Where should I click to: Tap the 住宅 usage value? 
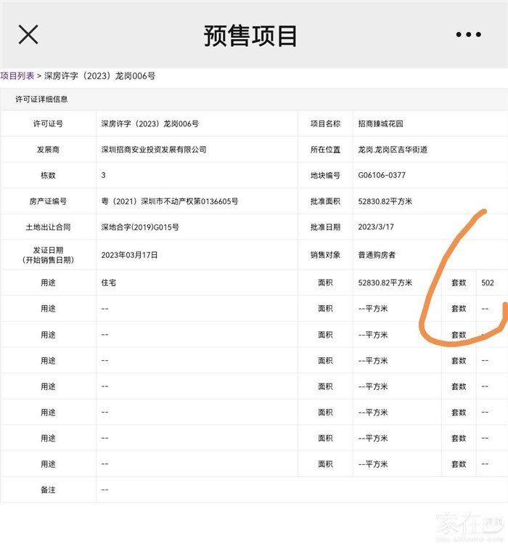108,283
